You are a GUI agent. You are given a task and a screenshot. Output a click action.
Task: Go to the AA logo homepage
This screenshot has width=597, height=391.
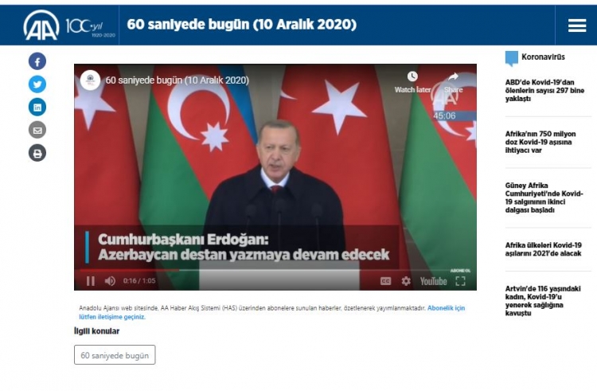pyautogui.click(x=41, y=25)
